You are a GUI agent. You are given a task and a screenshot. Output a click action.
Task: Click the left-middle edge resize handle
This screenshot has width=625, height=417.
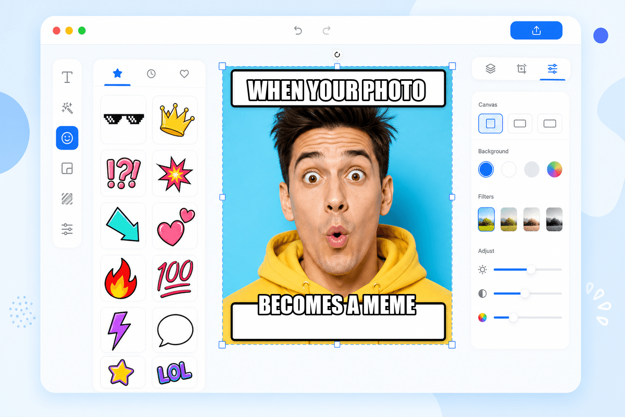pos(222,197)
